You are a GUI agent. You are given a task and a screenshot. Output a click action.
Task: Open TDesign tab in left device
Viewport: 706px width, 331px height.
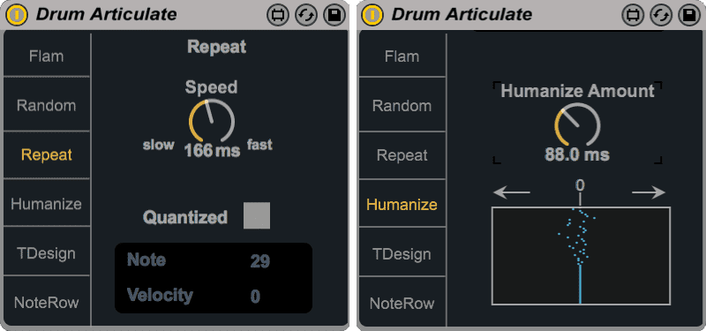point(47,252)
